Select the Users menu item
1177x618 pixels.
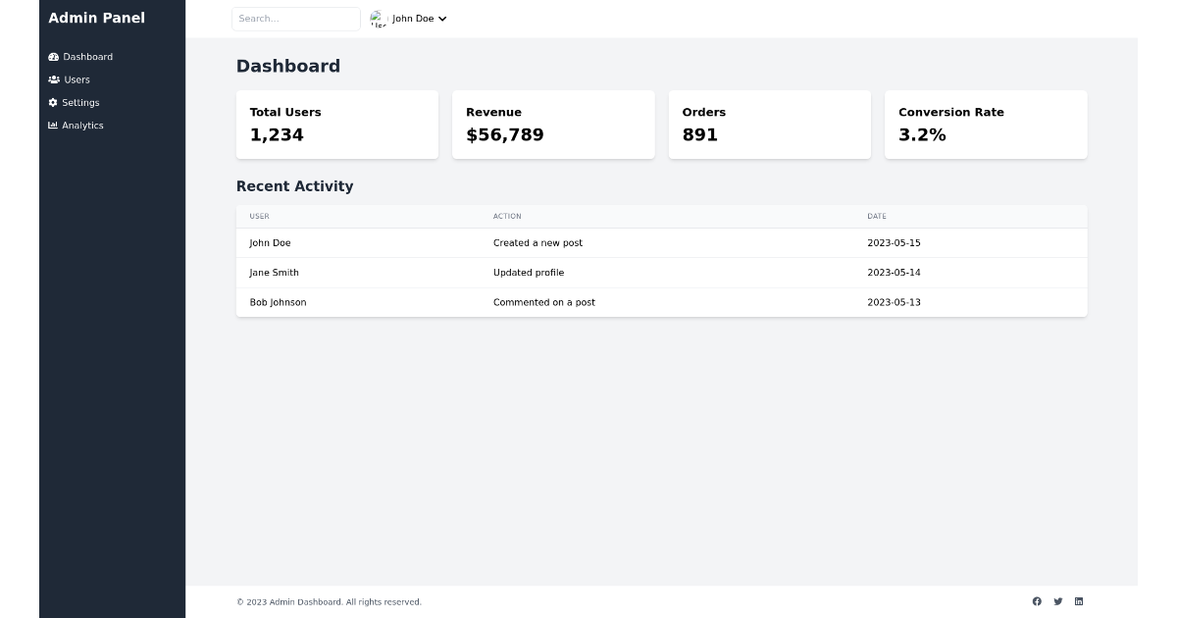(77, 79)
